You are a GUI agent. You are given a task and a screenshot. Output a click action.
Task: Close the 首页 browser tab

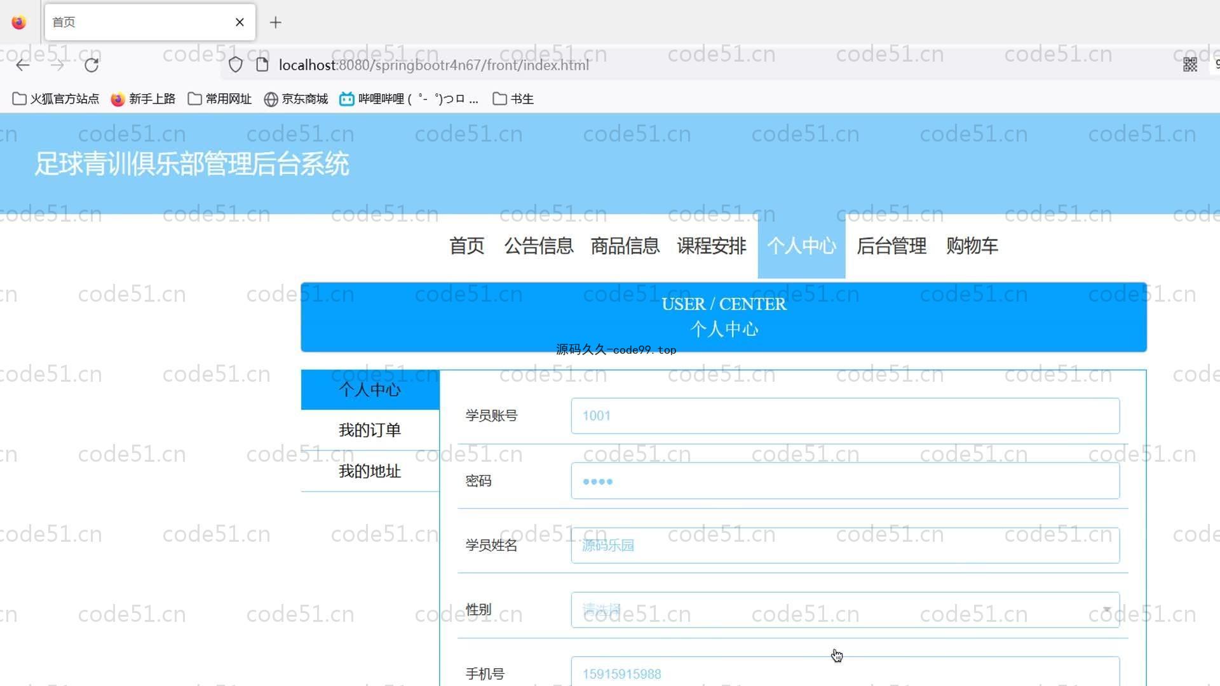(240, 22)
